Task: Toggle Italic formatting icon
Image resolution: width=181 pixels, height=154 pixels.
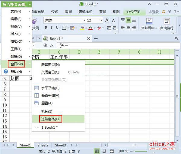Action: (52, 28)
